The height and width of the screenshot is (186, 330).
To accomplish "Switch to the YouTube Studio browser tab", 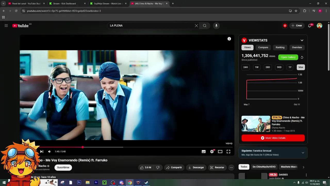I will click(x=26, y=4).
